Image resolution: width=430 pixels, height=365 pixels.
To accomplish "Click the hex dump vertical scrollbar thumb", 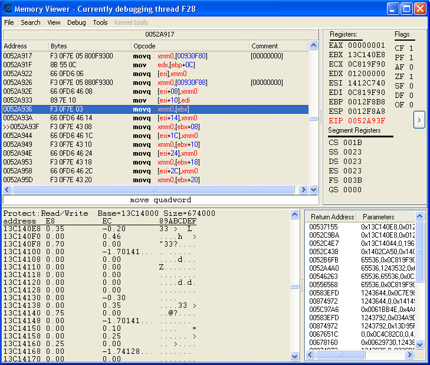I will coord(294,287).
